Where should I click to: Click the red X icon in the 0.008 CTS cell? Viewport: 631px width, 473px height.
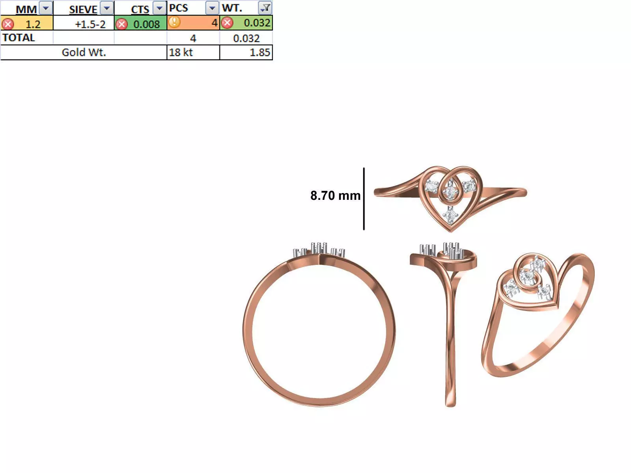coord(121,24)
